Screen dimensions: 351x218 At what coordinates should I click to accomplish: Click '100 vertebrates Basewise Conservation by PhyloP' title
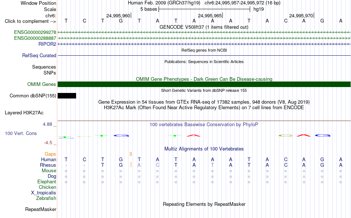coord(204,125)
